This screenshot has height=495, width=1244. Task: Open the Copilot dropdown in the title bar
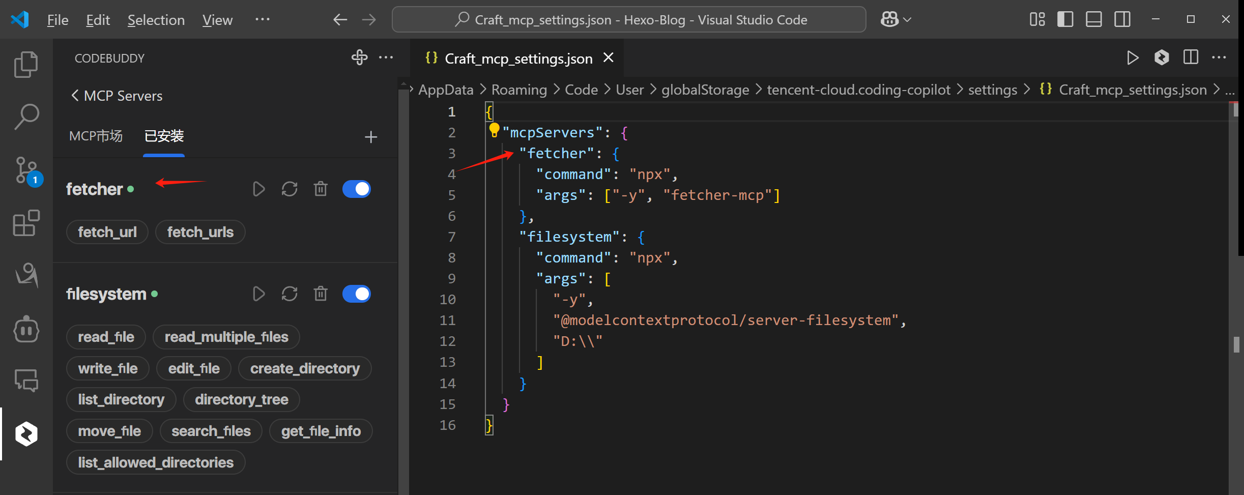pos(895,19)
